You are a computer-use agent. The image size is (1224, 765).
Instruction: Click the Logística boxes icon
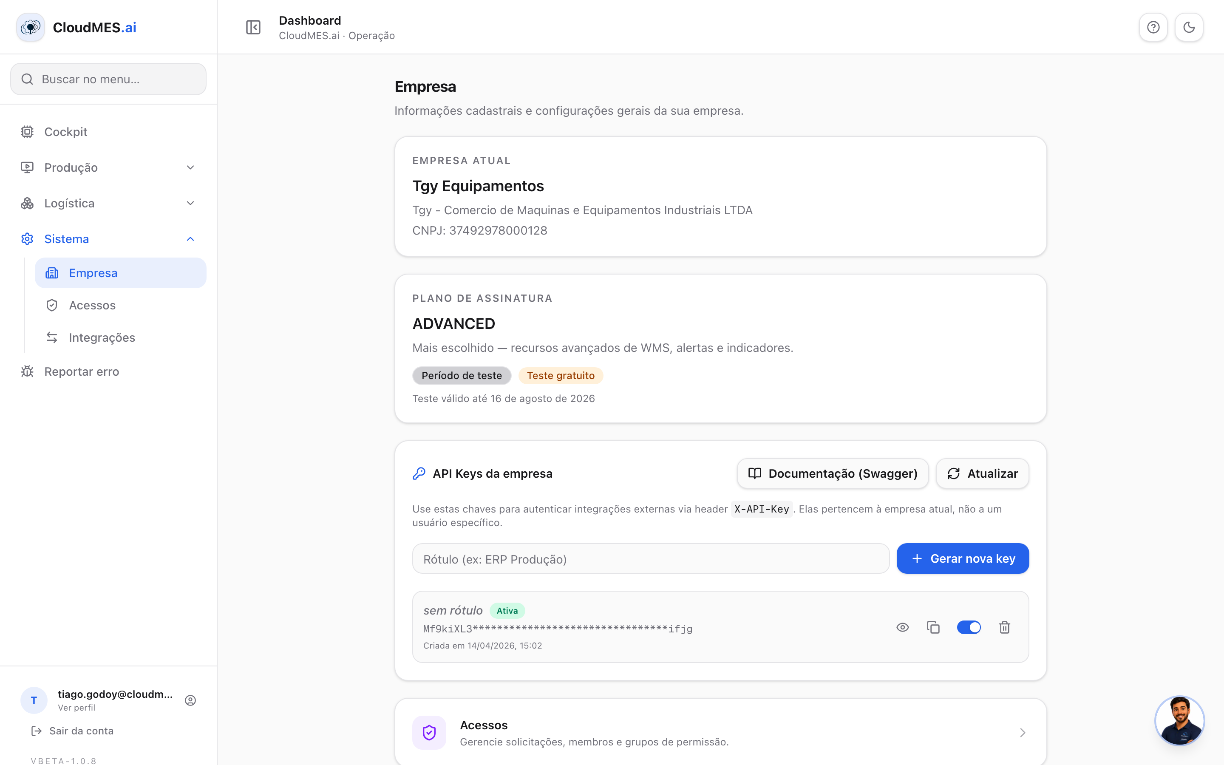tap(27, 204)
